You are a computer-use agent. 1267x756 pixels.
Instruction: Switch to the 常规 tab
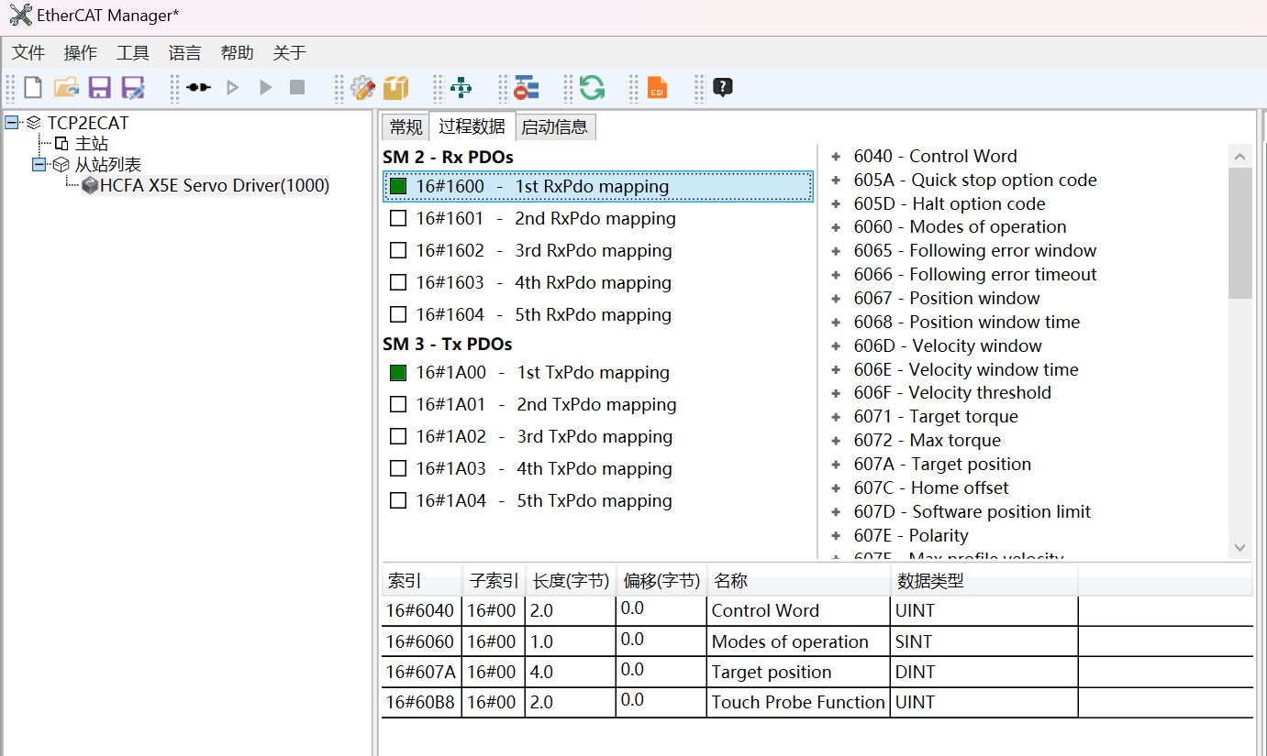click(406, 127)
